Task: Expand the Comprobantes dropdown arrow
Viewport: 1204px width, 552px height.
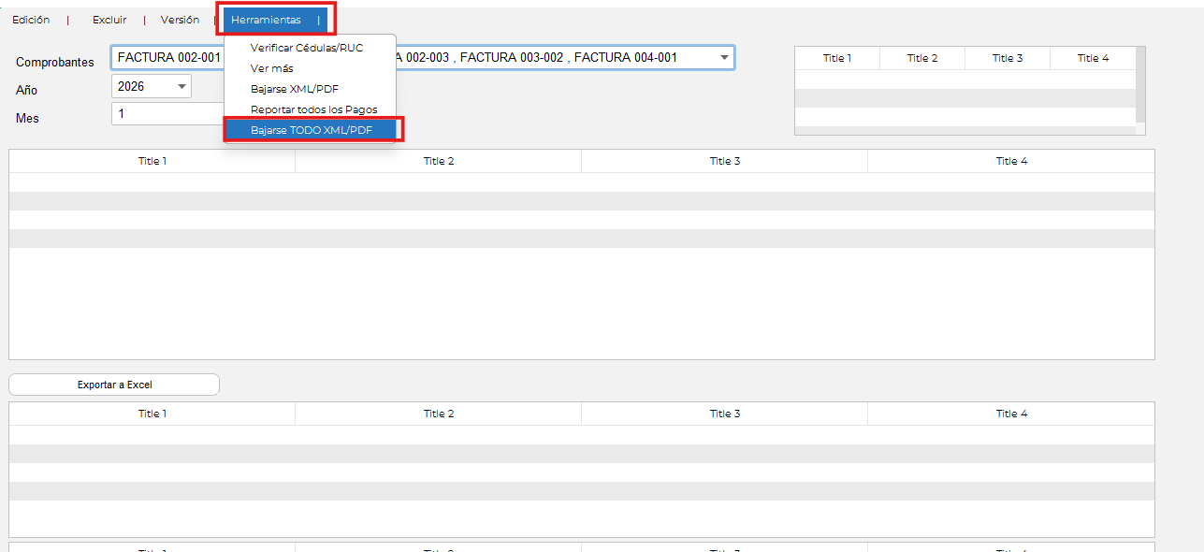Action: click(724, 58)
